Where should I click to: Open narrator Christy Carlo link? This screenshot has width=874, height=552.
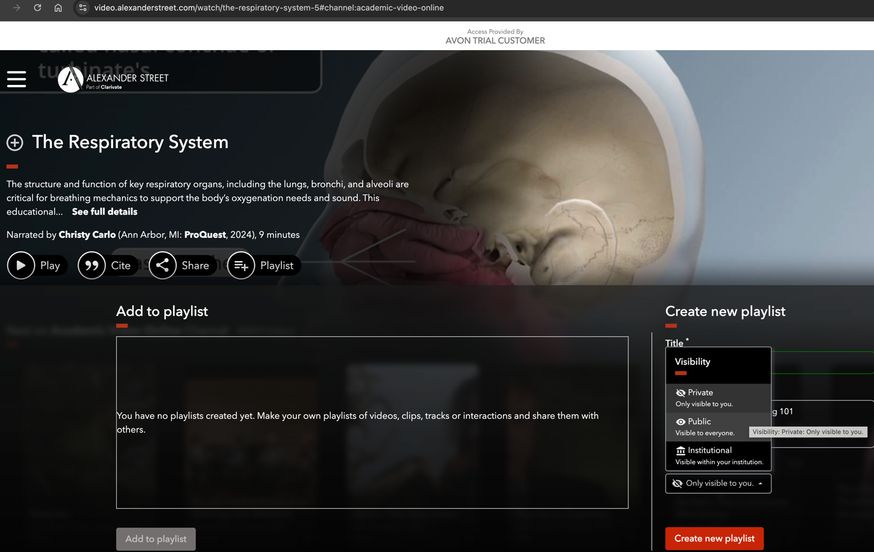(x=87, y=235)
